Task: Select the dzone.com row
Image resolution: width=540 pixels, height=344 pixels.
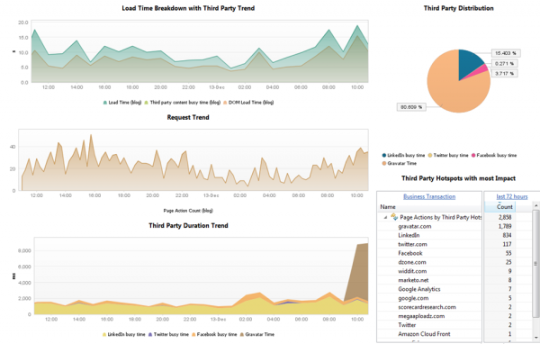Action: coord(429,262)
